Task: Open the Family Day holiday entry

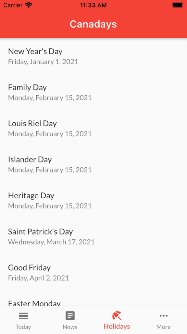Action: pos(93,92)
